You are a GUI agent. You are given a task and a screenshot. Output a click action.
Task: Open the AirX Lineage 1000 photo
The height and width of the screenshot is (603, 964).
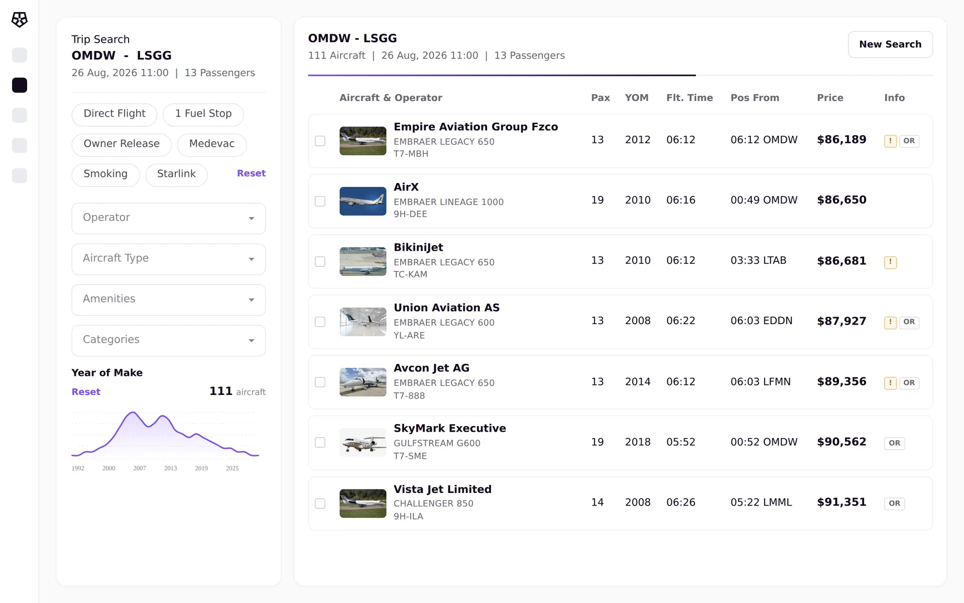point(363,201)
